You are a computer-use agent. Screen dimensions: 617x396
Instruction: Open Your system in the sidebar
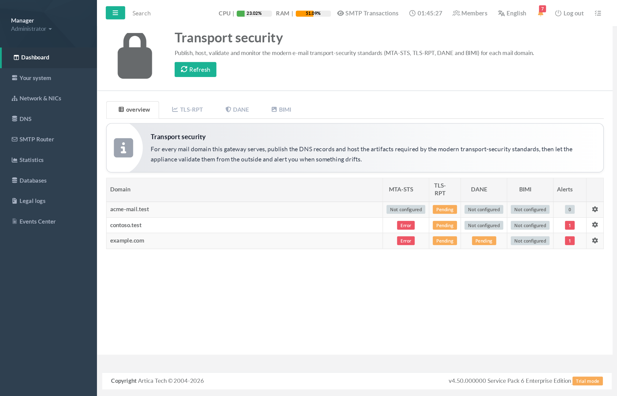click(49, 78)
